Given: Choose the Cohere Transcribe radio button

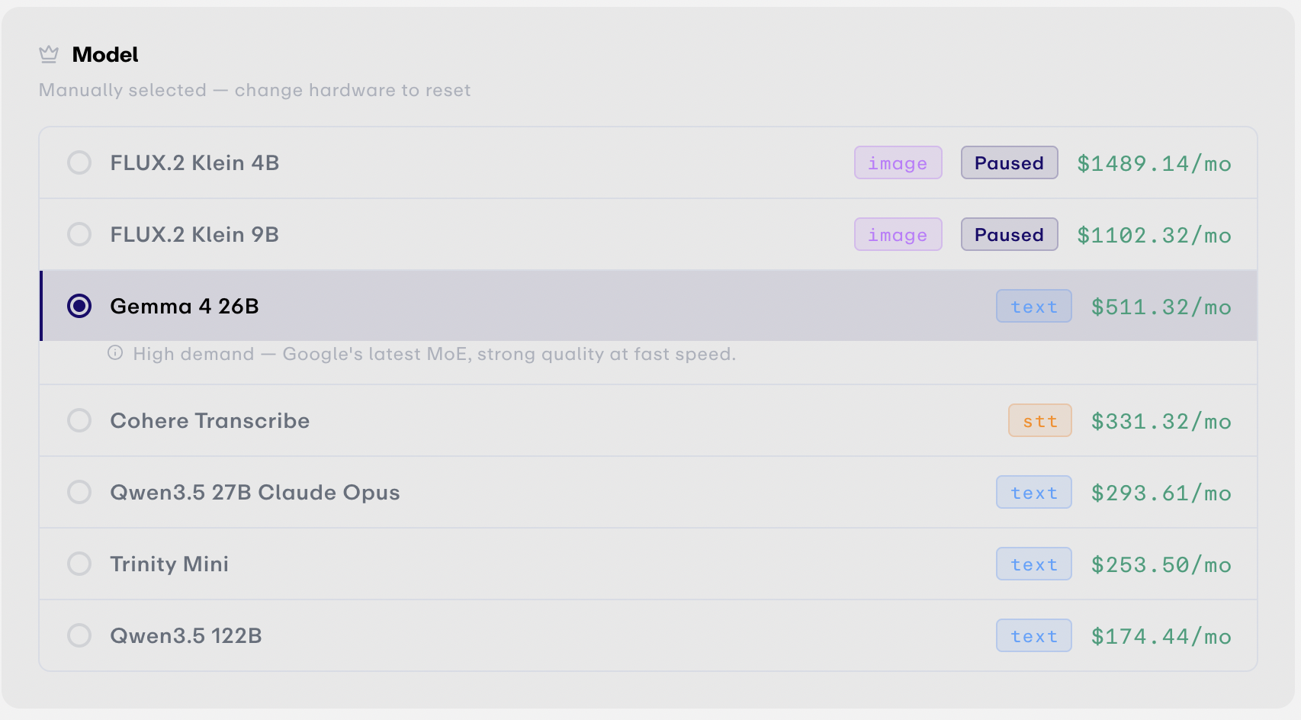Looking at the screenshot, I should (79, 420).
